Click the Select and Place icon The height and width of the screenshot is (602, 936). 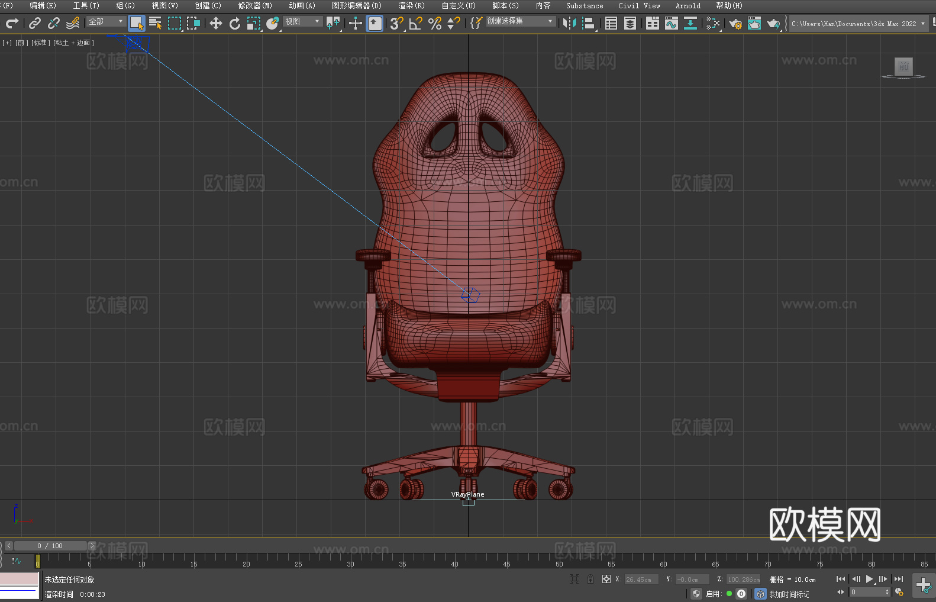pos(273,23)
